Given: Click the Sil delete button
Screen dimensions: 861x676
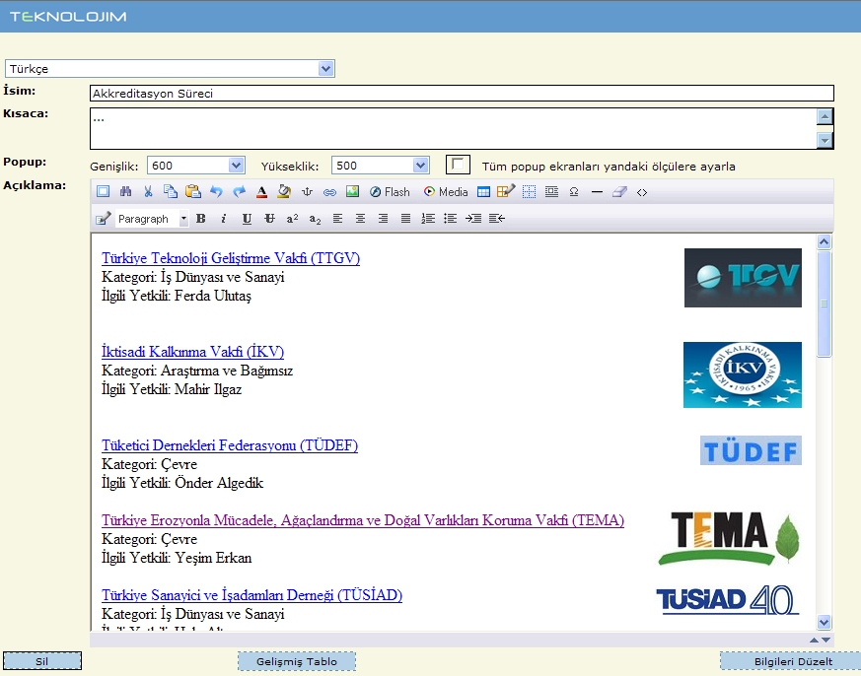Looking at the screenshot, I should 42,661.
